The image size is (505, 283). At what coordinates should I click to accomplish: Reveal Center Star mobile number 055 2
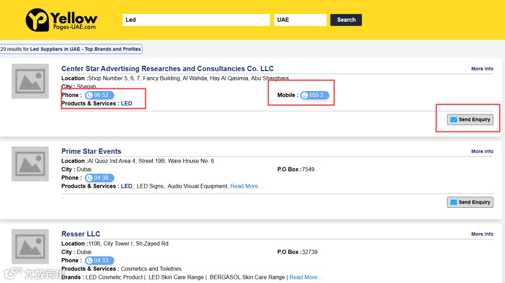(x=315, y=95)
